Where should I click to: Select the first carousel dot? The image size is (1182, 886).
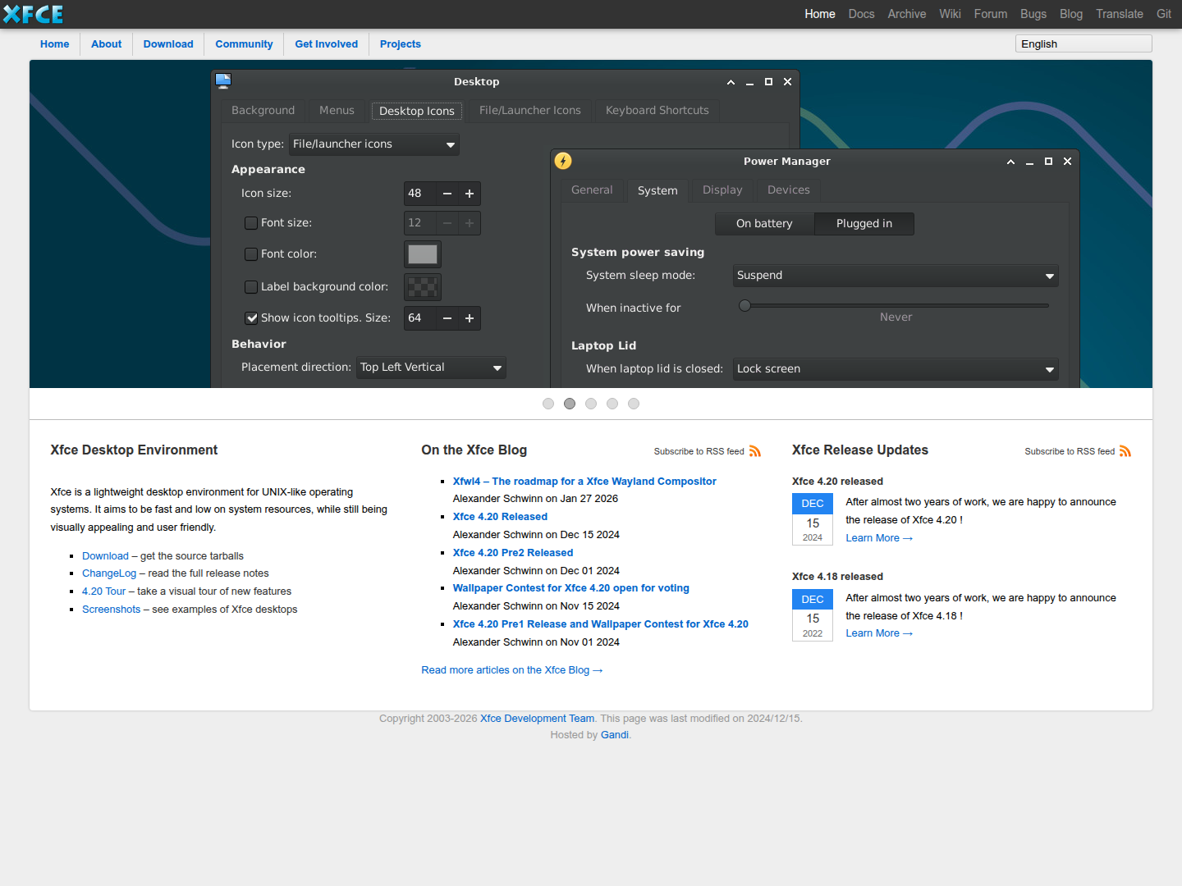pos(548,404)
